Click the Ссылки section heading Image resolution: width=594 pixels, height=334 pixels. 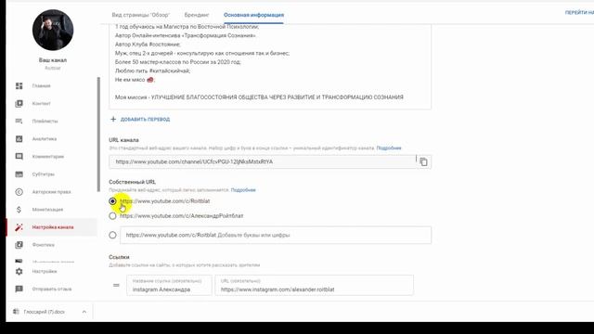pos(119,257)
